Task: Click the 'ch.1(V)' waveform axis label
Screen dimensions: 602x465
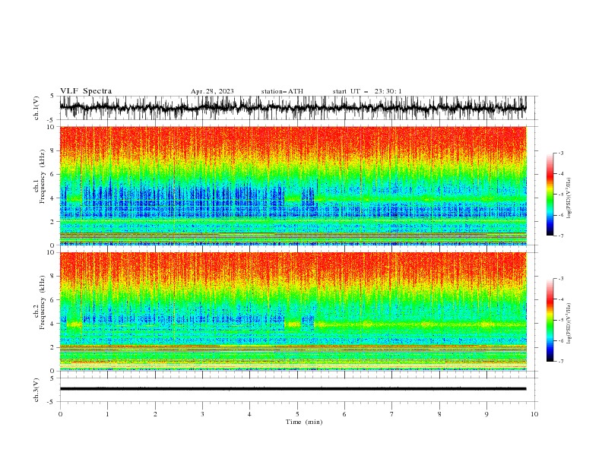Action: [x=36, y=108]
